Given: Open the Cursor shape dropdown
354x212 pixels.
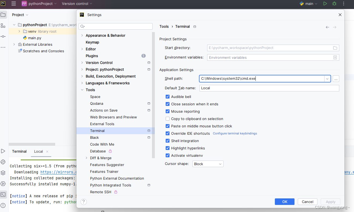Looking at the screenshot, I should point(208,164).
